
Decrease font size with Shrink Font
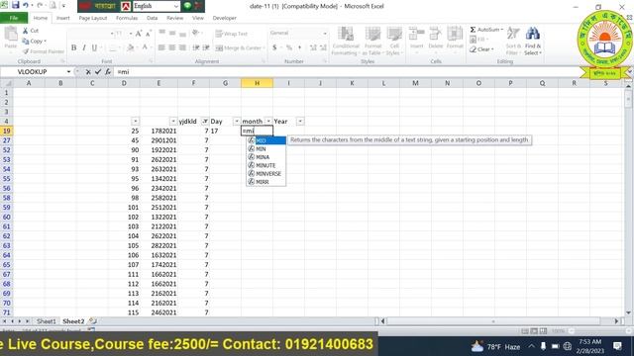(x=148, y=34)
